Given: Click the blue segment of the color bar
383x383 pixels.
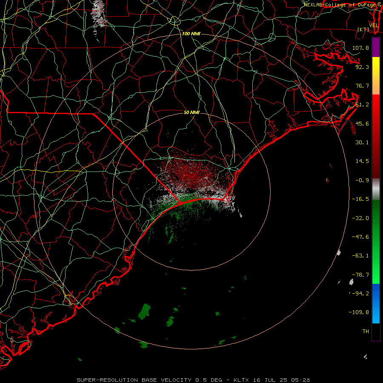Looking at the screenshot, I should coord(376,303).
